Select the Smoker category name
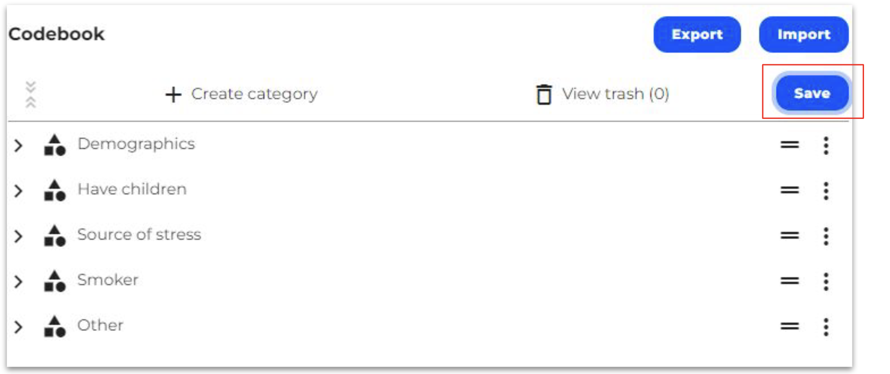The image size is (890, 374). coord(108,280)
